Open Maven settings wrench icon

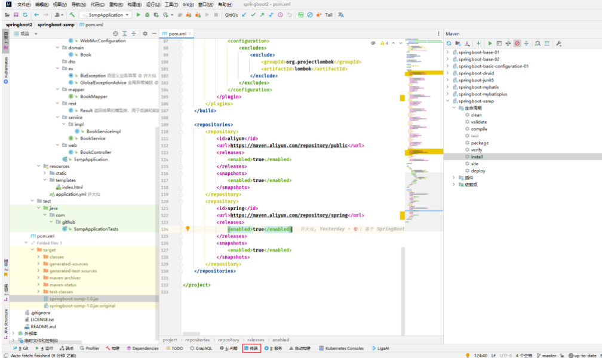pyautogui.click(x=558, y=44)
